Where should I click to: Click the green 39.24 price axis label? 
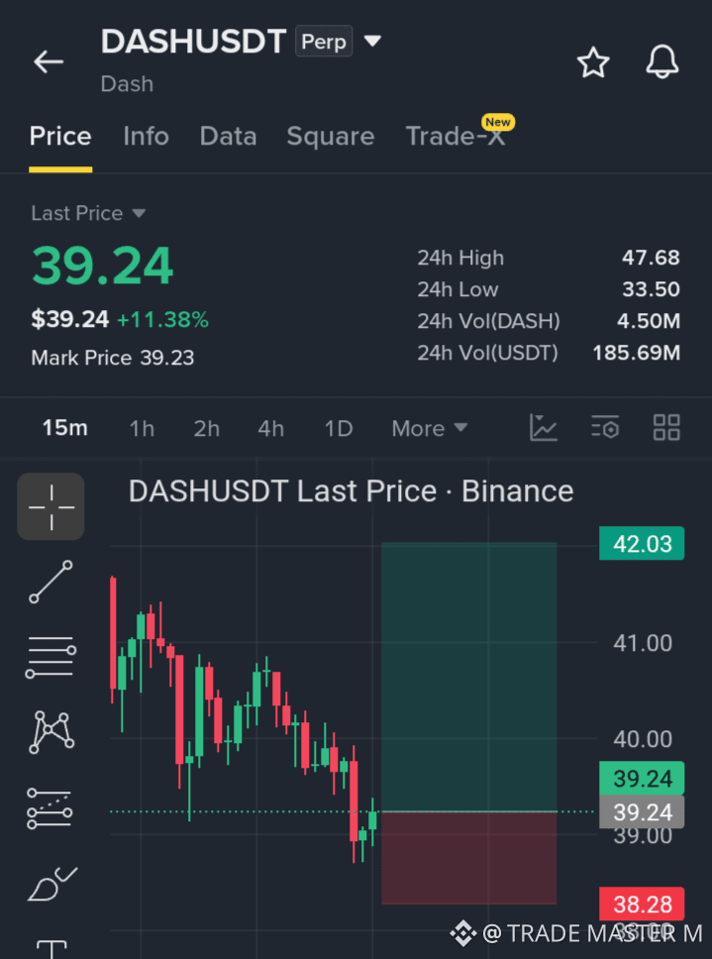[x=642, y=779]
